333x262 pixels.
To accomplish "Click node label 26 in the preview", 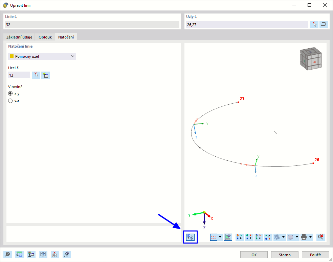I will (317, 160).
